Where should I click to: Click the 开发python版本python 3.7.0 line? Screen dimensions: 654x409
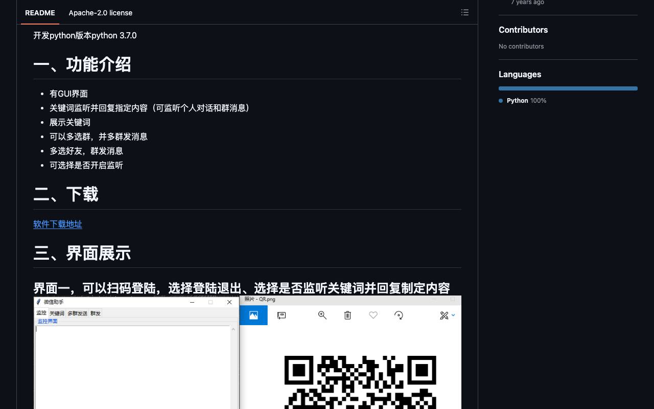pyautogui.click(x=85, y=35)
